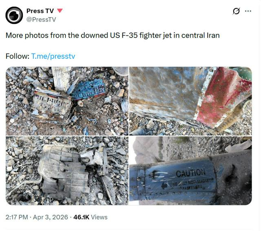Open the Press TV profile avatar
Image resolution: width=261 pixels, height=231 pixels.
14,16
